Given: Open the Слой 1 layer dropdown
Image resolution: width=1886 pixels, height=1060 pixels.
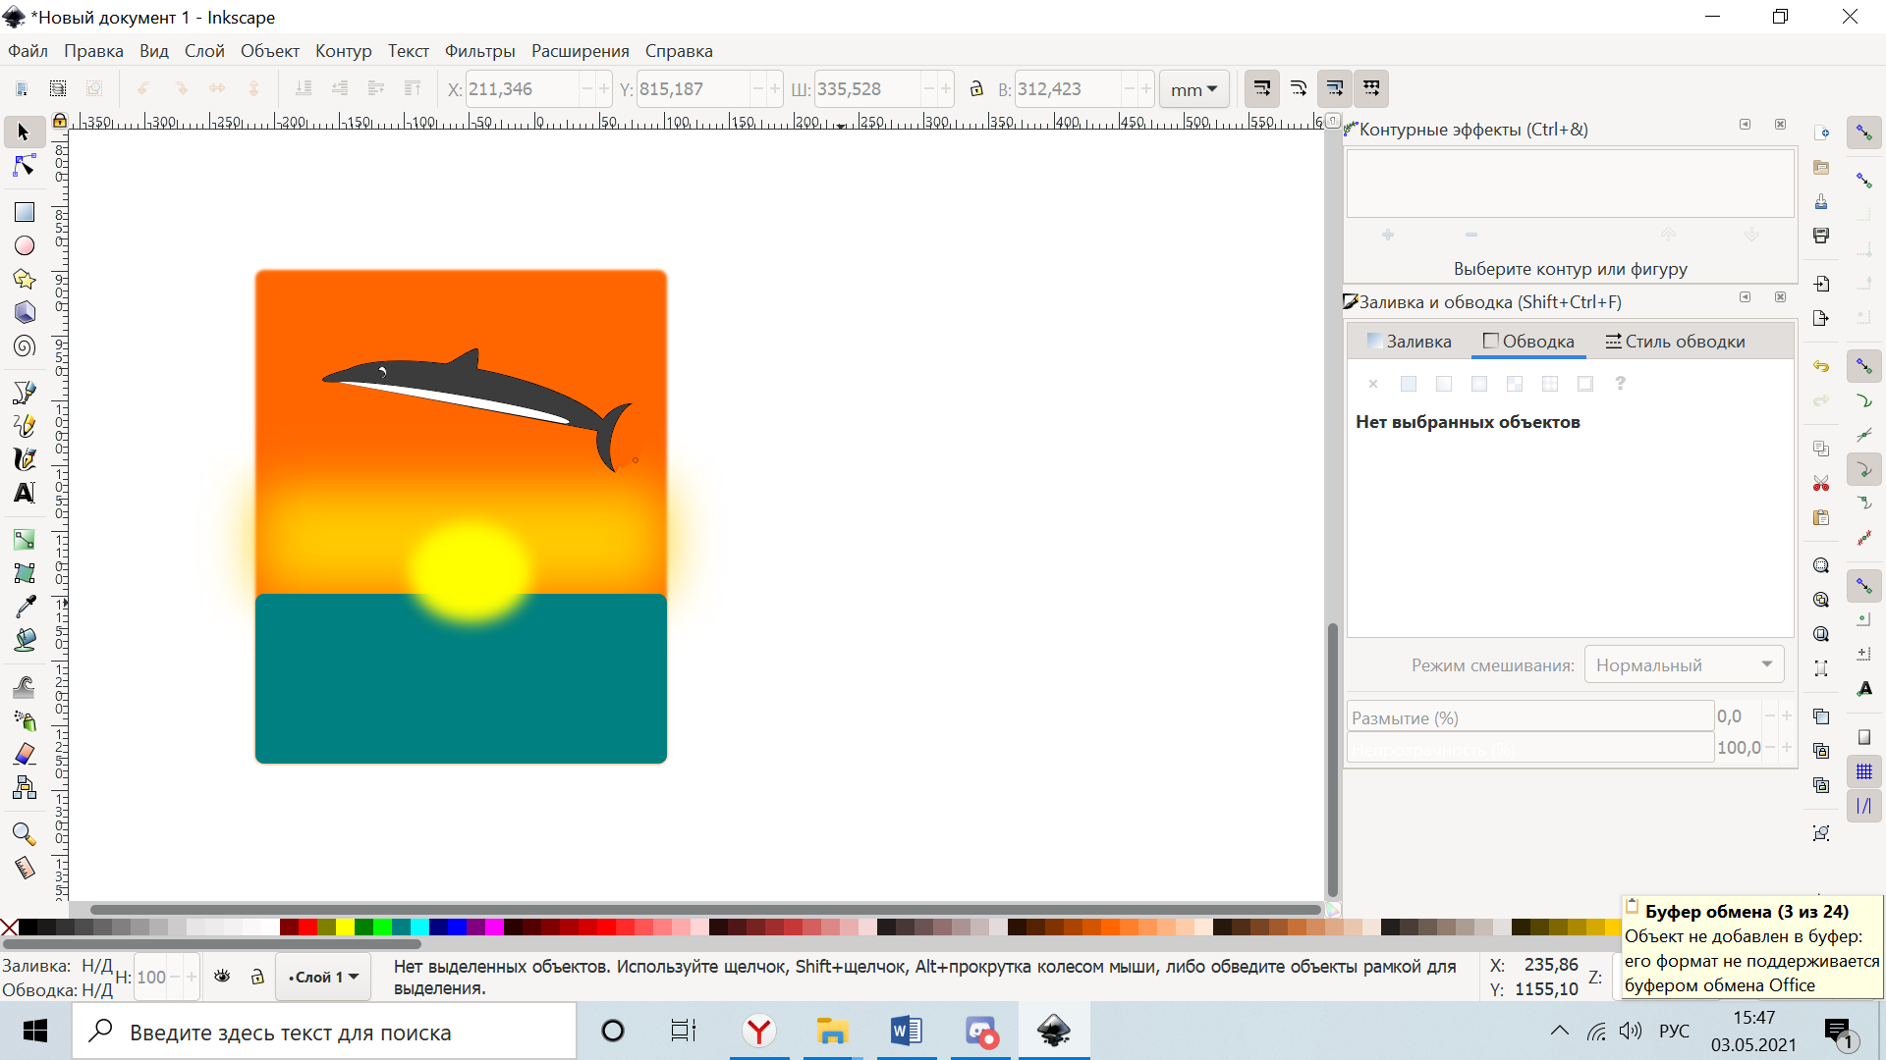Looking at the screenshot, I should 323,977.
